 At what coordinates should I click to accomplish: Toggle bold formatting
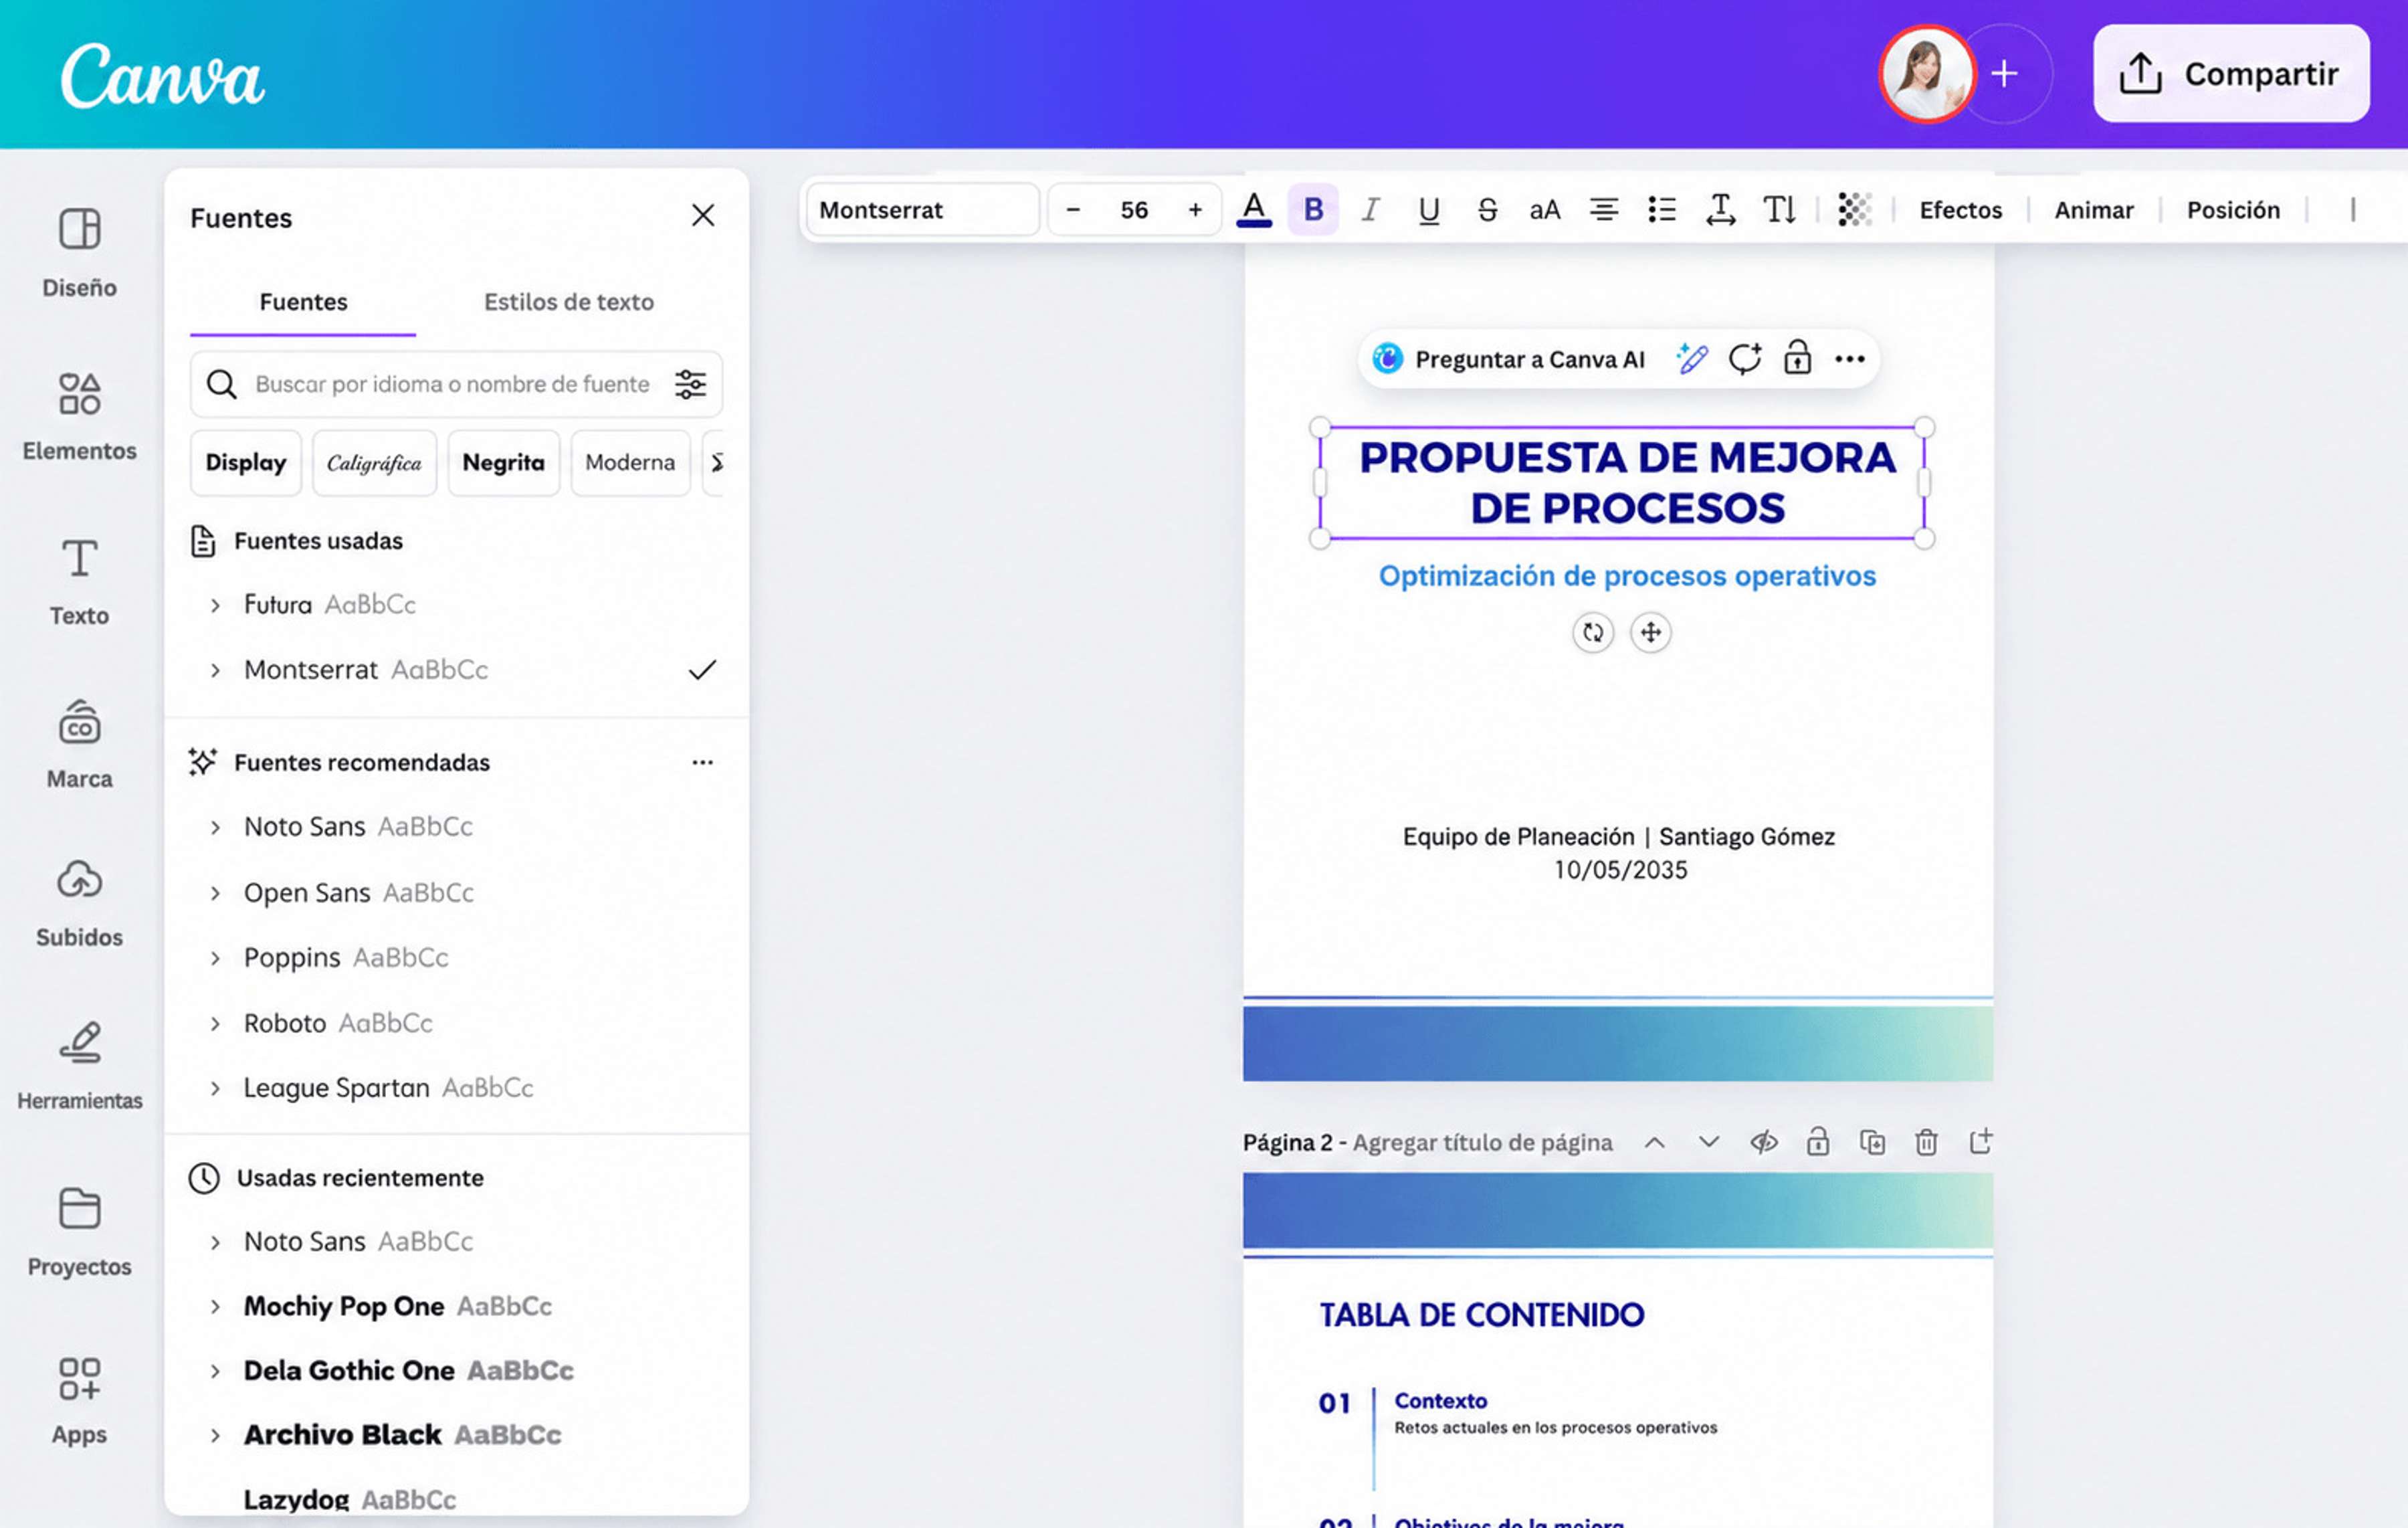point(1313,210)
